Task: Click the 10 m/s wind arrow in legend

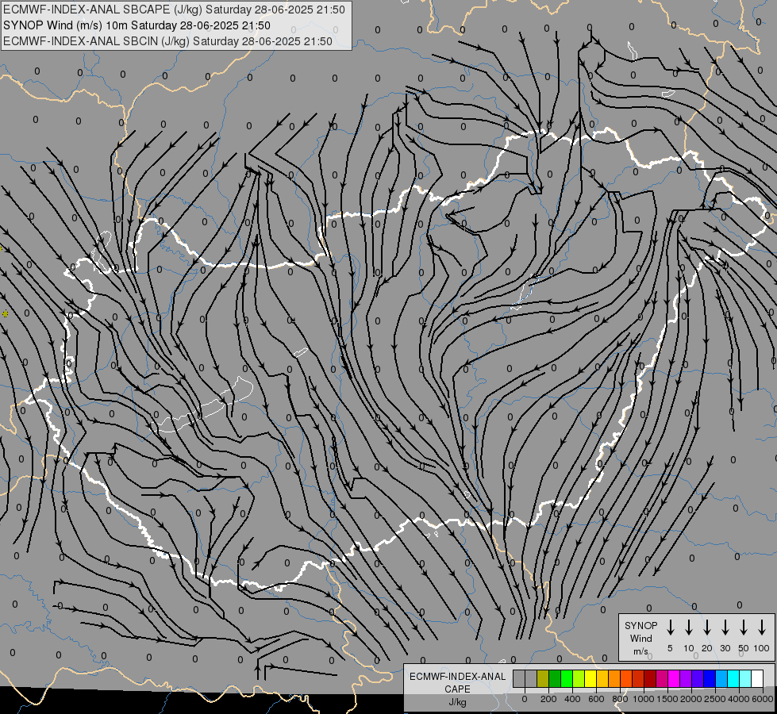Action: [x=689, y=628]
